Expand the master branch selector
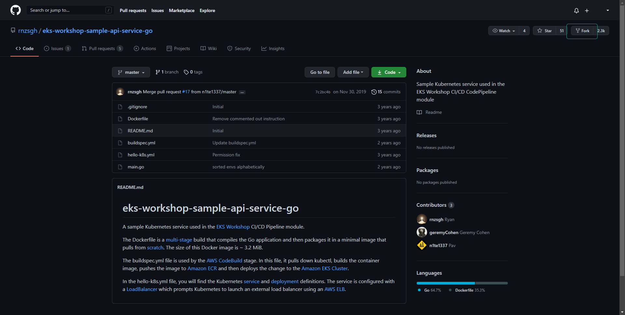625x315 pixels. (x=131, y=72)
